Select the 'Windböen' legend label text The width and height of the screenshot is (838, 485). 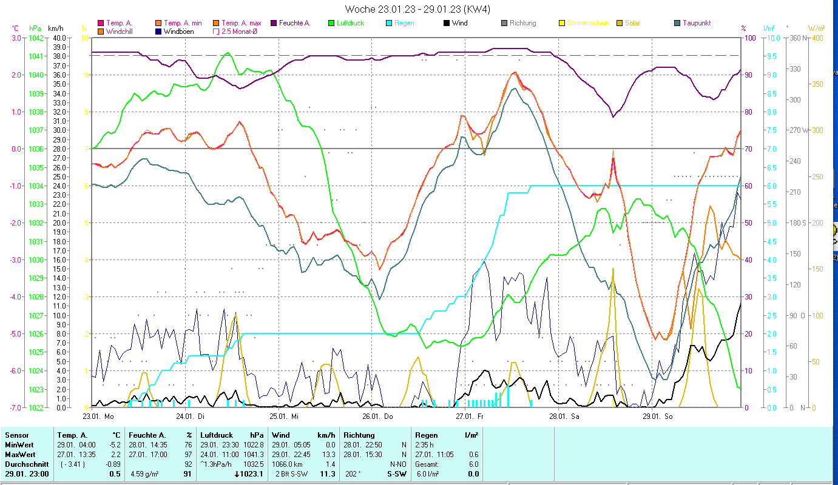[179, 31]
